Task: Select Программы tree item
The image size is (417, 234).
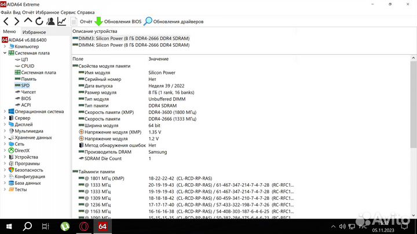Action: coord(24,164)
